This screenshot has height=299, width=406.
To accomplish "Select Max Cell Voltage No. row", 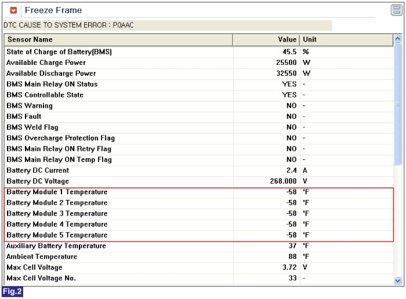I will click(199, 278).
